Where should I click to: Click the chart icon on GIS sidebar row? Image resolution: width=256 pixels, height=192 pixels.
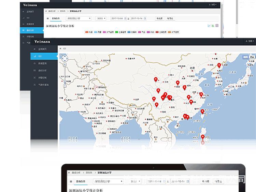pos(34,56)
